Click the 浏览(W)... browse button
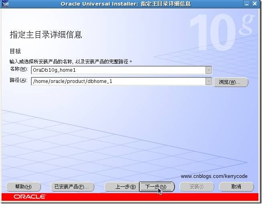Viewport: 262px width, 204px height. click(x=231, y=82)
